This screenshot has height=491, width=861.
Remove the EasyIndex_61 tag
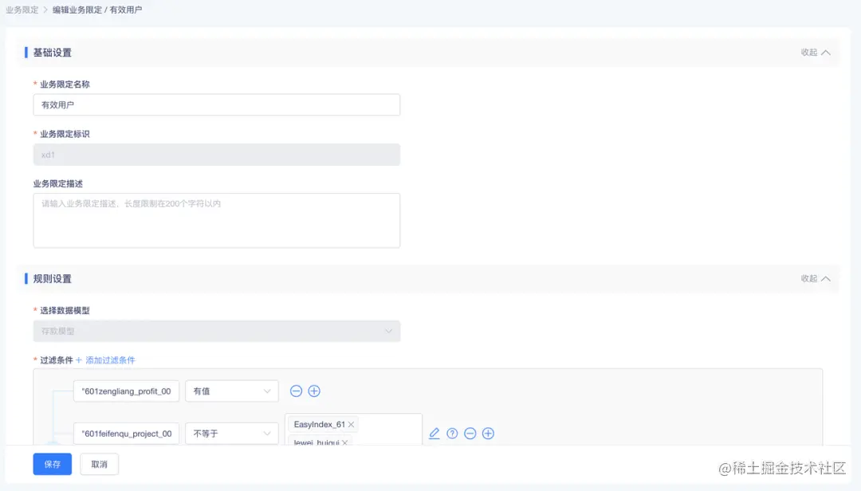[351, 425]
